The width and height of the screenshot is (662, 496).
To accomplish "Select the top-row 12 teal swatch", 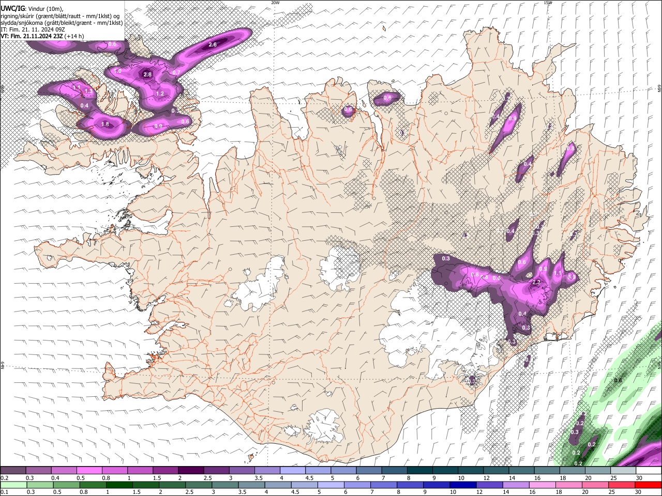I will click(x=495, y=470).
